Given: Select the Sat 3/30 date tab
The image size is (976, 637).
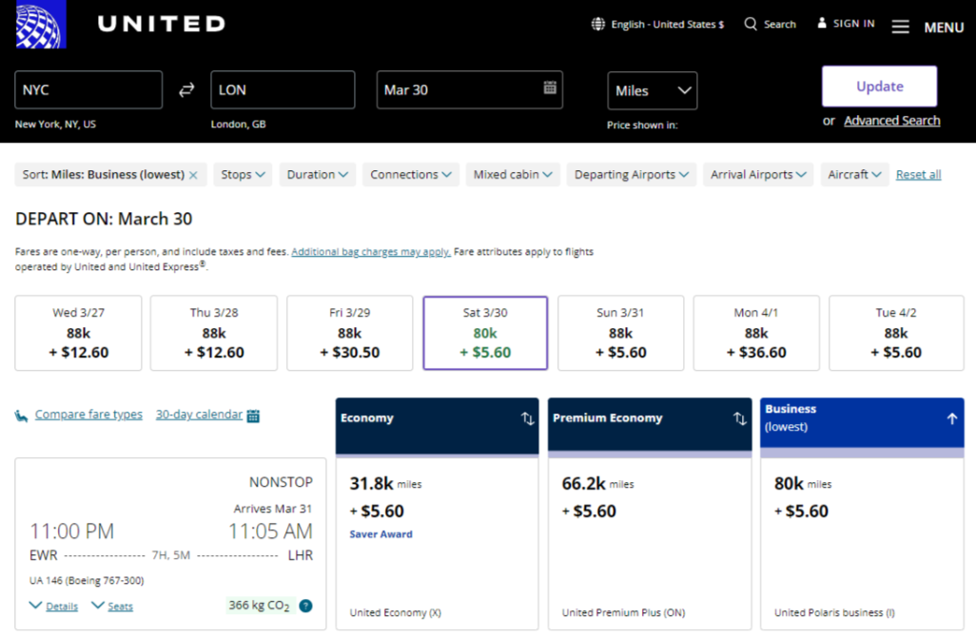Looking at the screenshot, I should pos(485,333).
